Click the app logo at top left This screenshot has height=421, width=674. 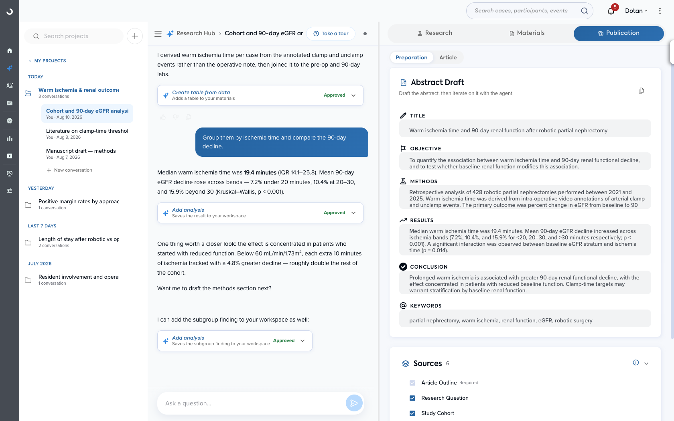(x=10, y=12)
